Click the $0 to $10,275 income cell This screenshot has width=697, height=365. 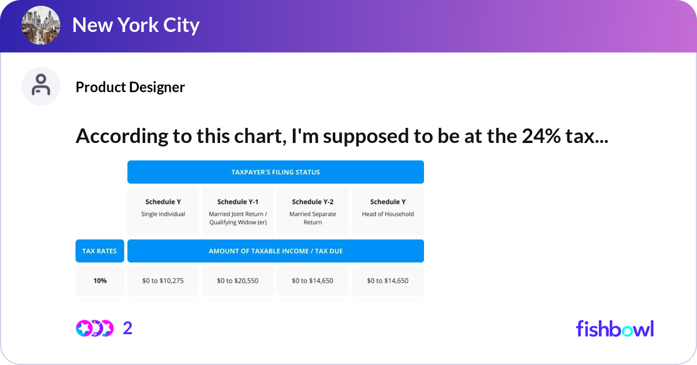click(x=163, y=280)
